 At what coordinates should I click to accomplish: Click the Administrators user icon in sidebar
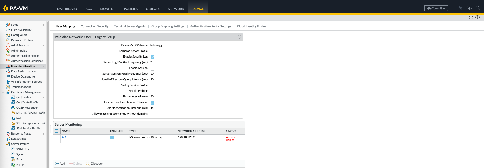point(8,45)
